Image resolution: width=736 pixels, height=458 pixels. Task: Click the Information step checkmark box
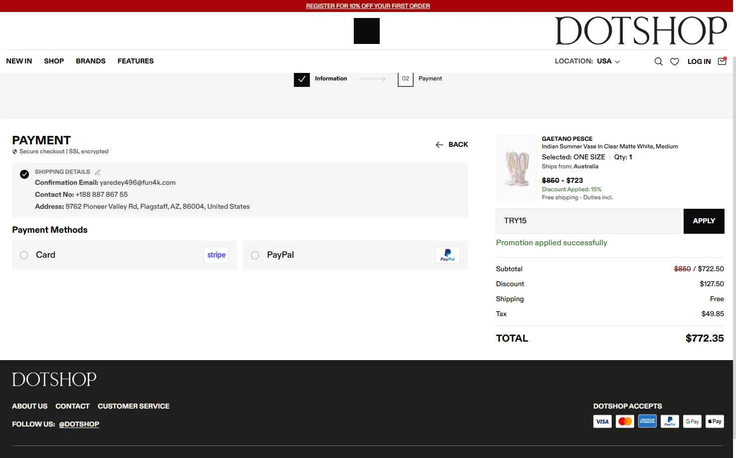[302, 79]
